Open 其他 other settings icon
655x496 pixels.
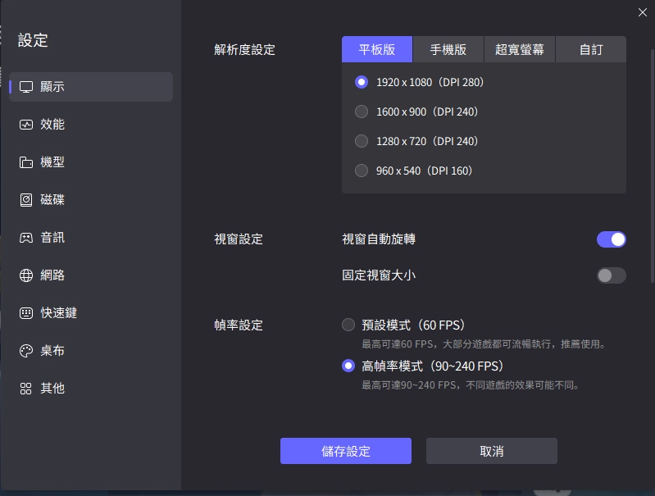click(x=26, y=389)
